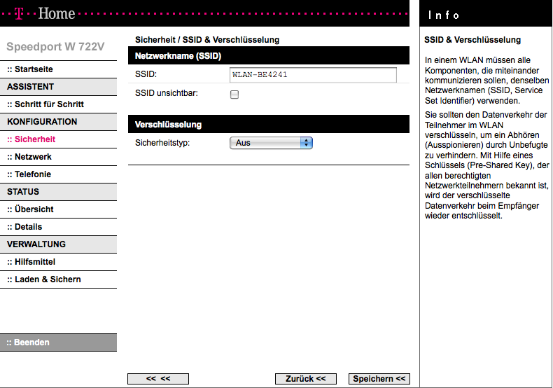Click Beenden to log out
This screenshot has width=553, height=388.
(58, 342)
